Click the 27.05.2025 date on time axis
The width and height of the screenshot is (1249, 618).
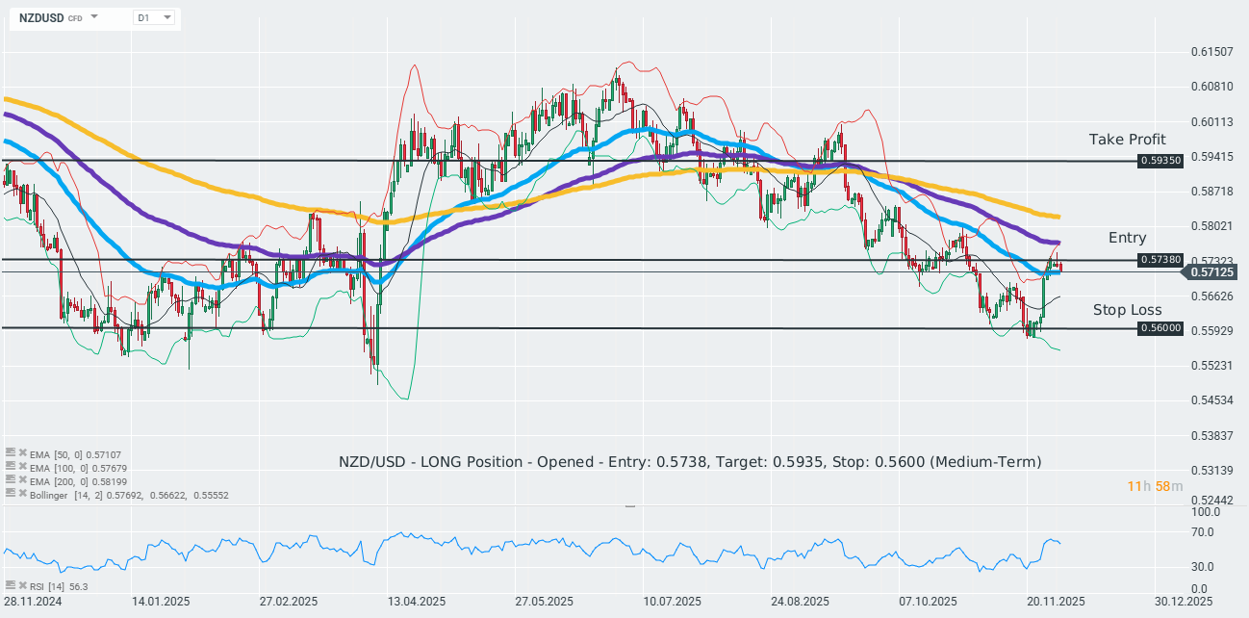(x=544, y=601)
